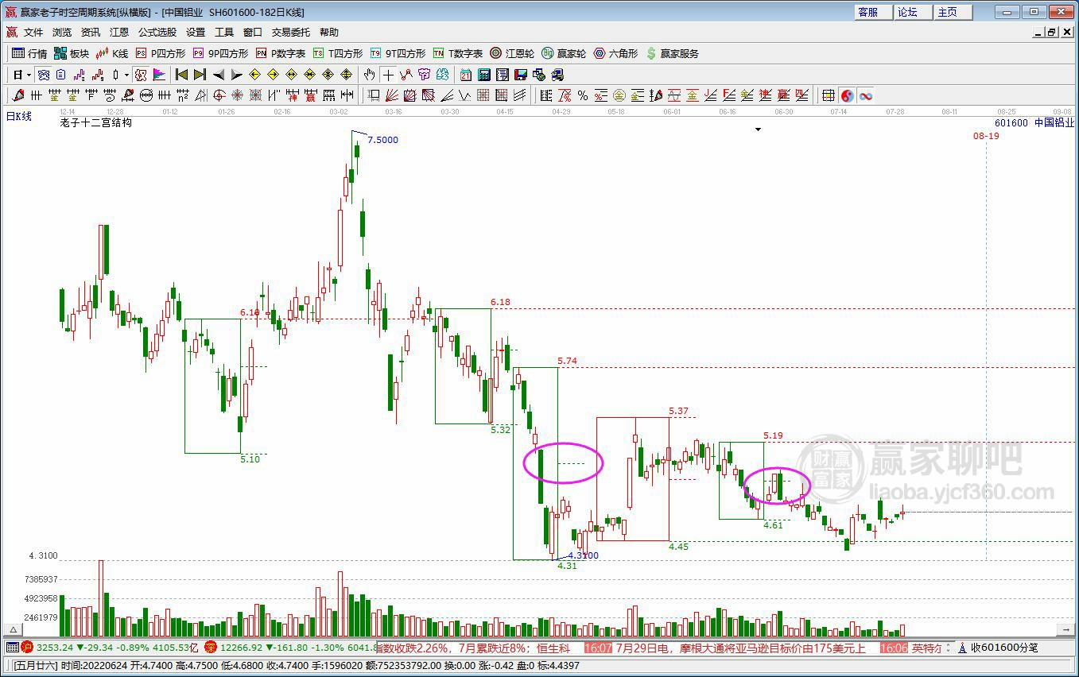This screenshot has width=1079, height=677.
Task: Select the hand pan tool
Action: (x=370, y=75)
